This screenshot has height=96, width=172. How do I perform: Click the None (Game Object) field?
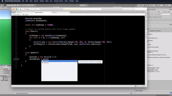click(x=160, y=14)
